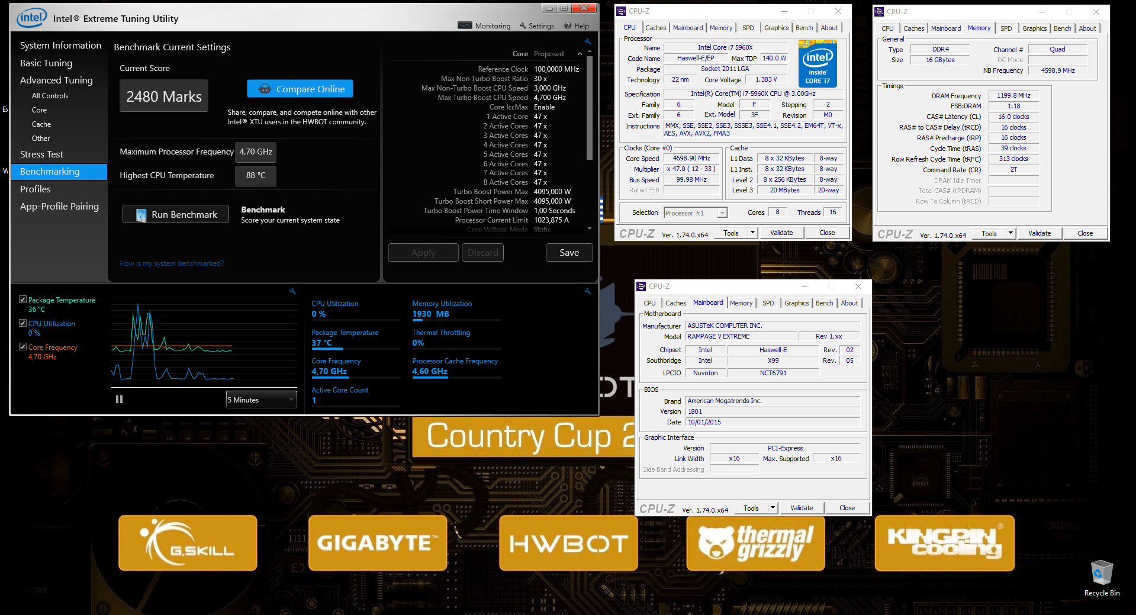This screenshot has height=615, width=1136.
Task: Click Reference Clock 100,0000 MHz value
Action: pos(556,69)
